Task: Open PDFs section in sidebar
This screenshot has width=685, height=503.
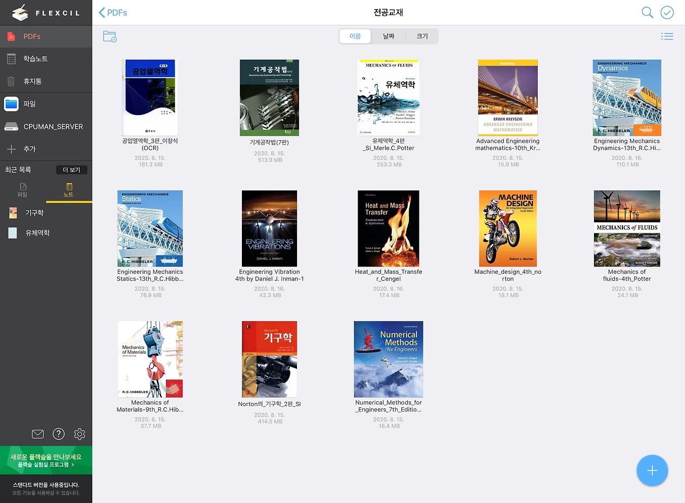Action: pos(46,36)
